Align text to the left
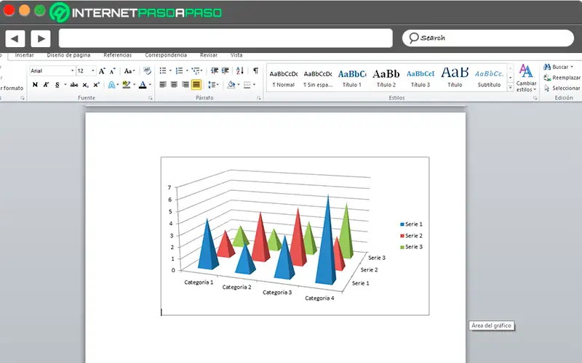 (x=163, y=85)
